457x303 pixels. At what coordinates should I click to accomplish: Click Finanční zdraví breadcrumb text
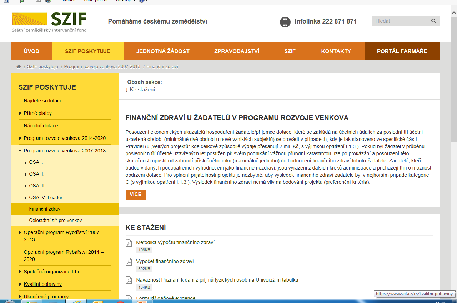[162, 67]
